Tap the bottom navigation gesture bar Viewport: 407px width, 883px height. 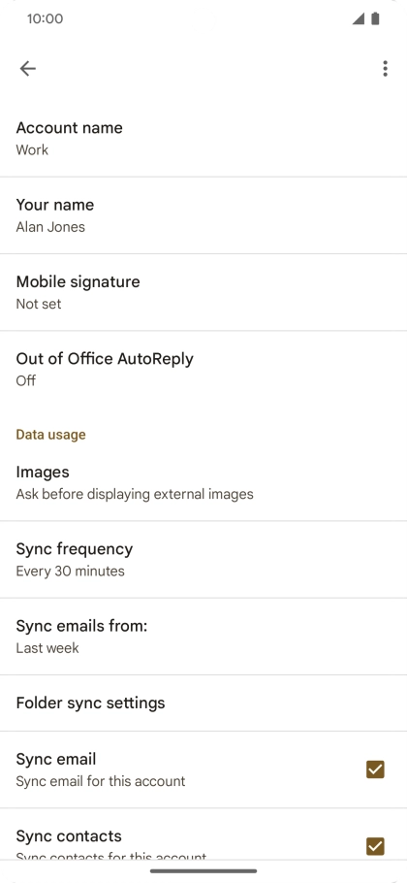(x=203, y=870)
